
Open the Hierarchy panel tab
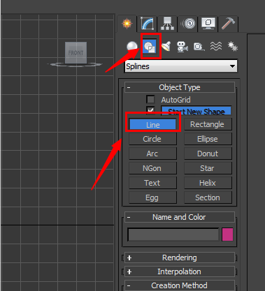click(x=167, y=24)
